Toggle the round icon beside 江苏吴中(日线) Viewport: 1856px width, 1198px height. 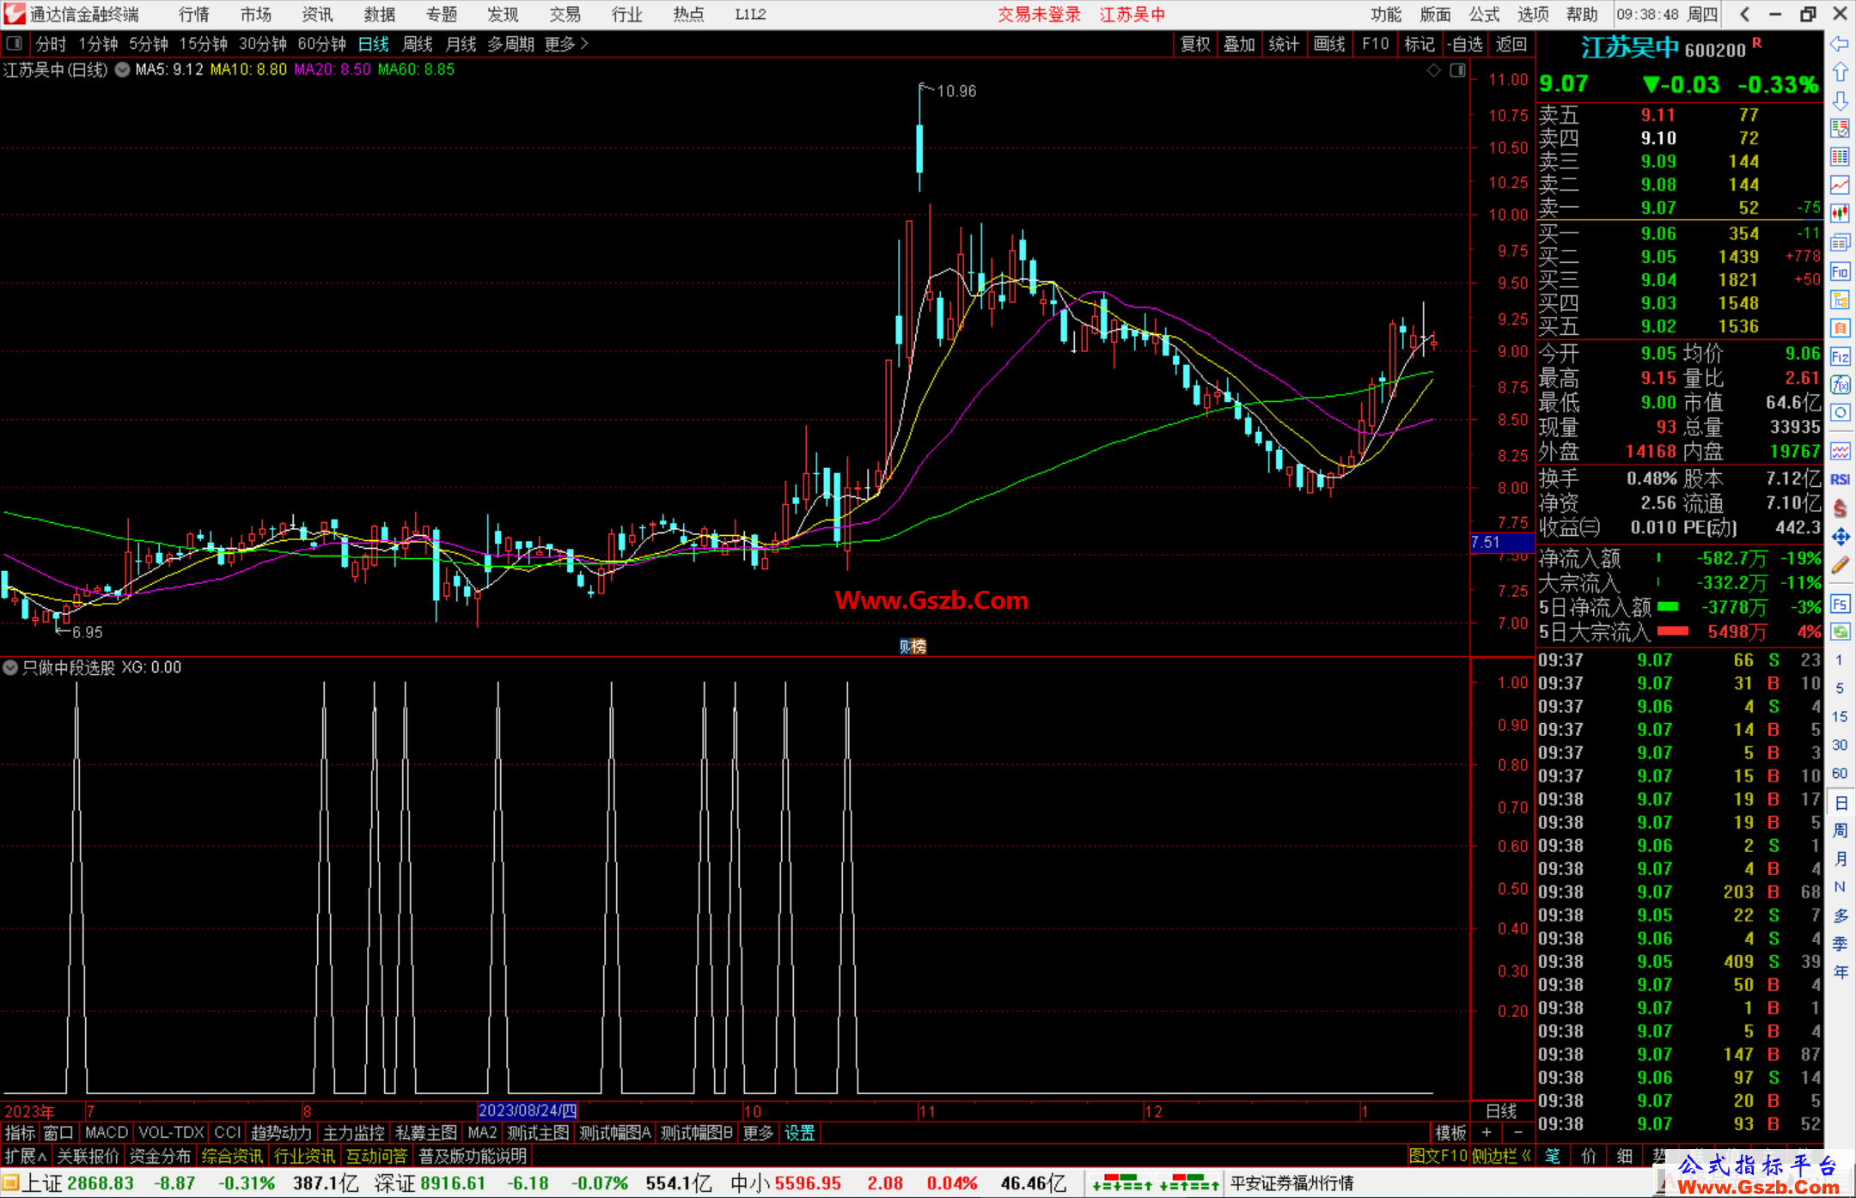123,70
